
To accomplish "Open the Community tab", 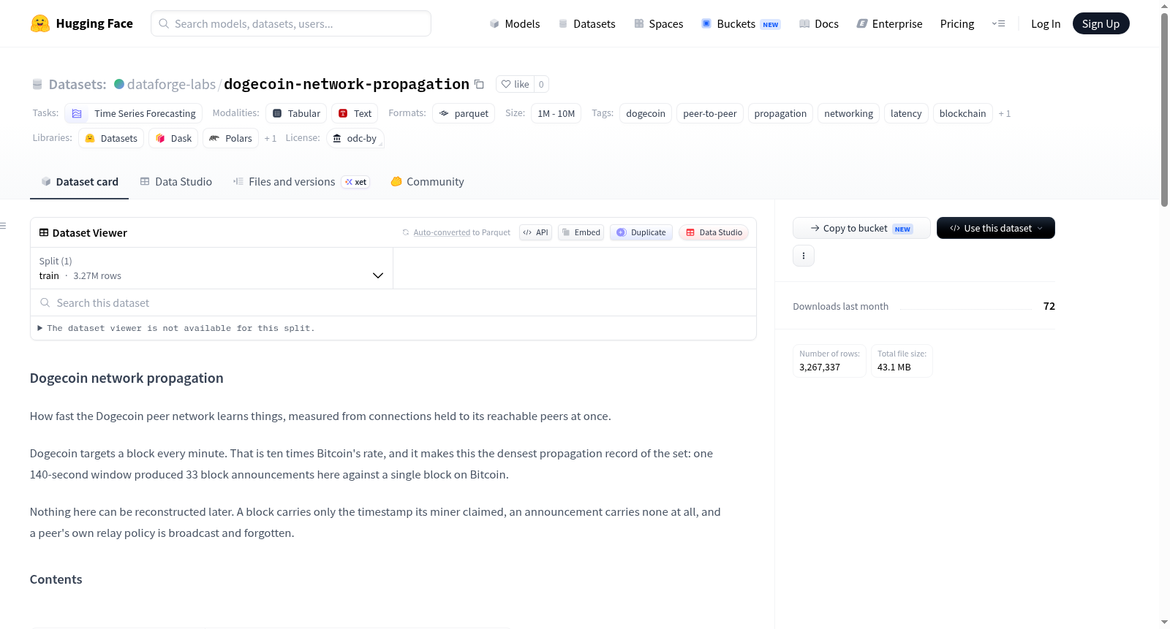I will point(427,182).
